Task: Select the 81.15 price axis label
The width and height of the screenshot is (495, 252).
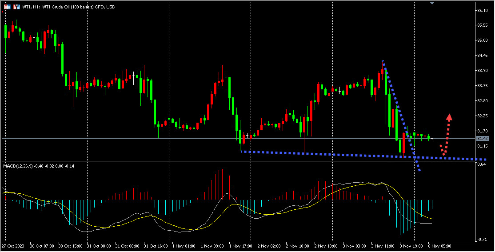Action: point(483,146)
